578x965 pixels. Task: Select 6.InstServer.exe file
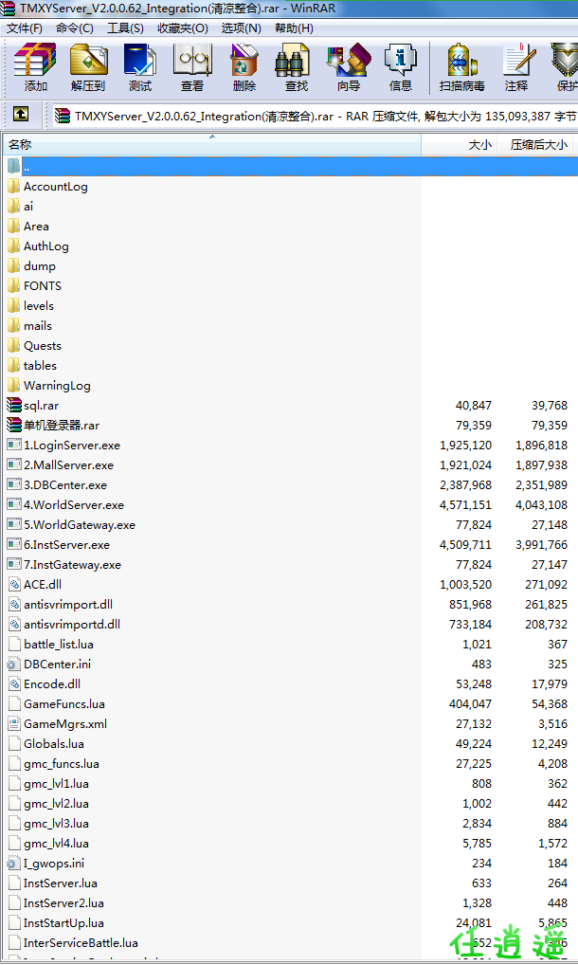click(66, 544)
